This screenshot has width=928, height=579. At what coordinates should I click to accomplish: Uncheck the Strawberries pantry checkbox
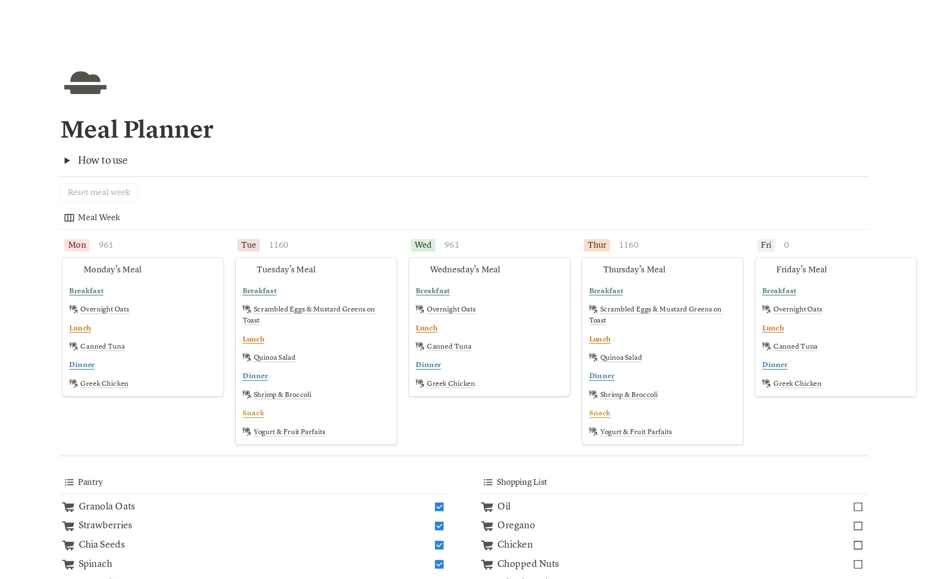tap(439, 526)
